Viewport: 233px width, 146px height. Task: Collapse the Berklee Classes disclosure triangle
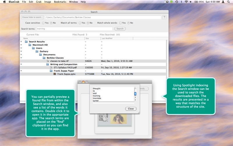point(21,58)
